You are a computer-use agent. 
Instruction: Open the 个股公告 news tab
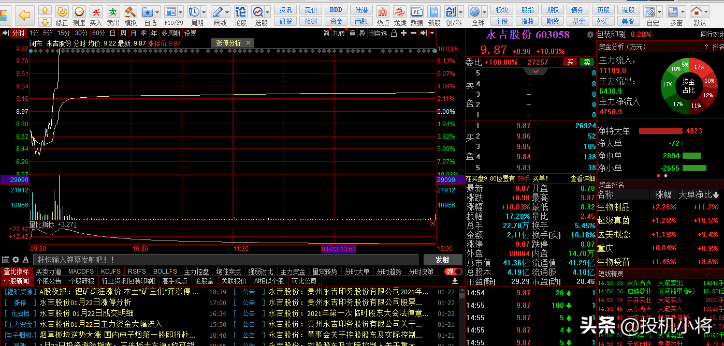tap(49, 281)
